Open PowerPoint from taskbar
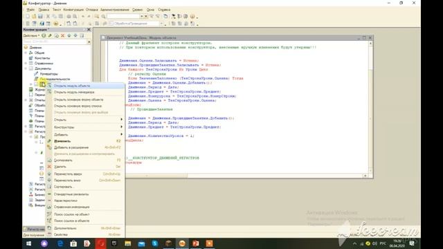The height and width of the screenshot is (249, 443). [x=195, y=243]
